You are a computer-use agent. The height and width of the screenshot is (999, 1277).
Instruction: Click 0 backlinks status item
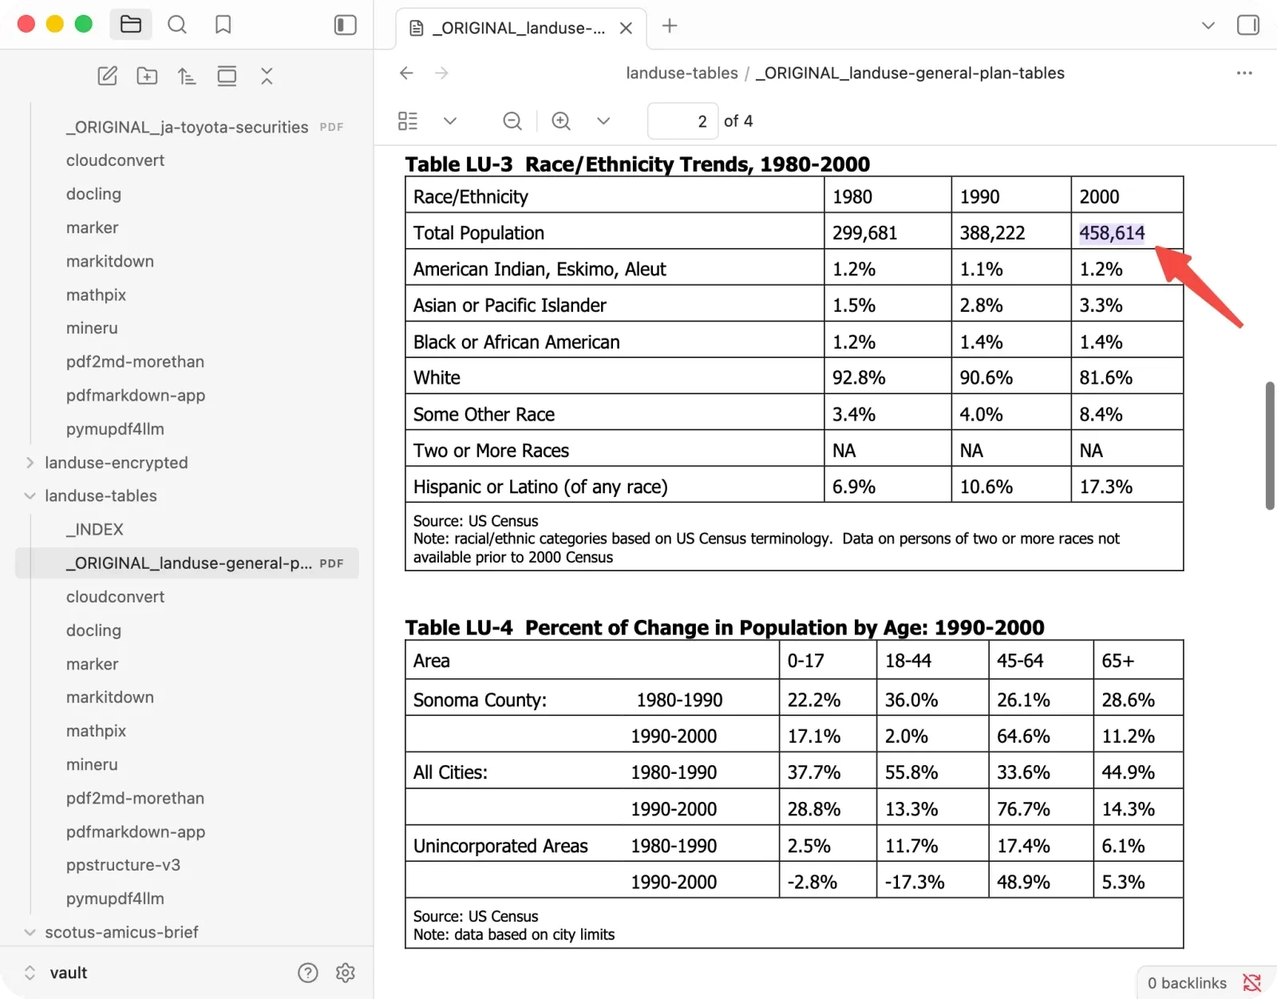click(1187, 984)
